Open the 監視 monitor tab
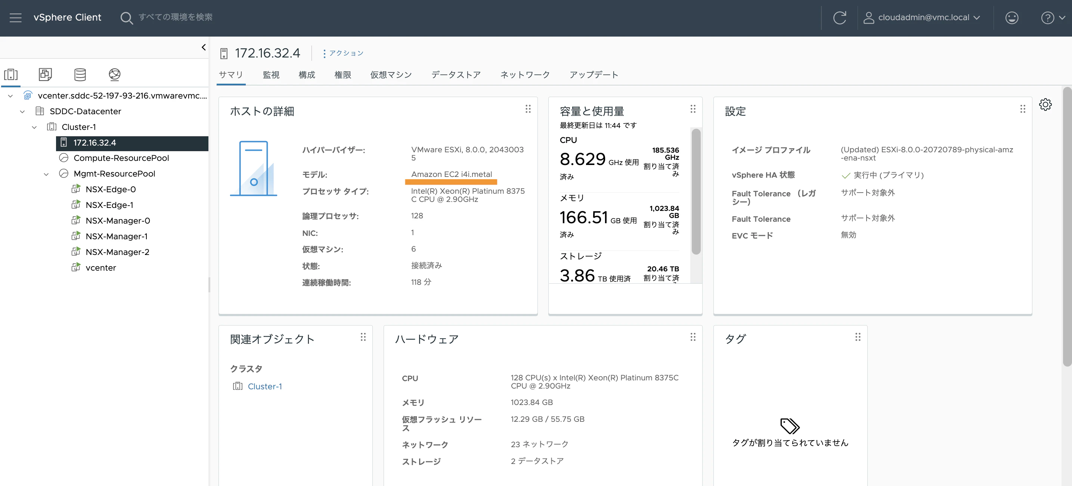Screen dimensions: 1072x486 pyautogui.click(x=271, y=75)
